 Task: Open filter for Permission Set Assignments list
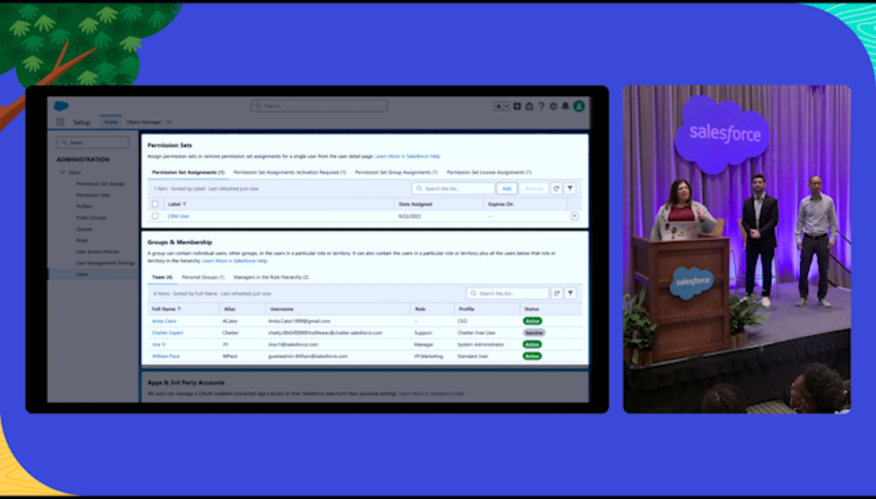(570, 189)
